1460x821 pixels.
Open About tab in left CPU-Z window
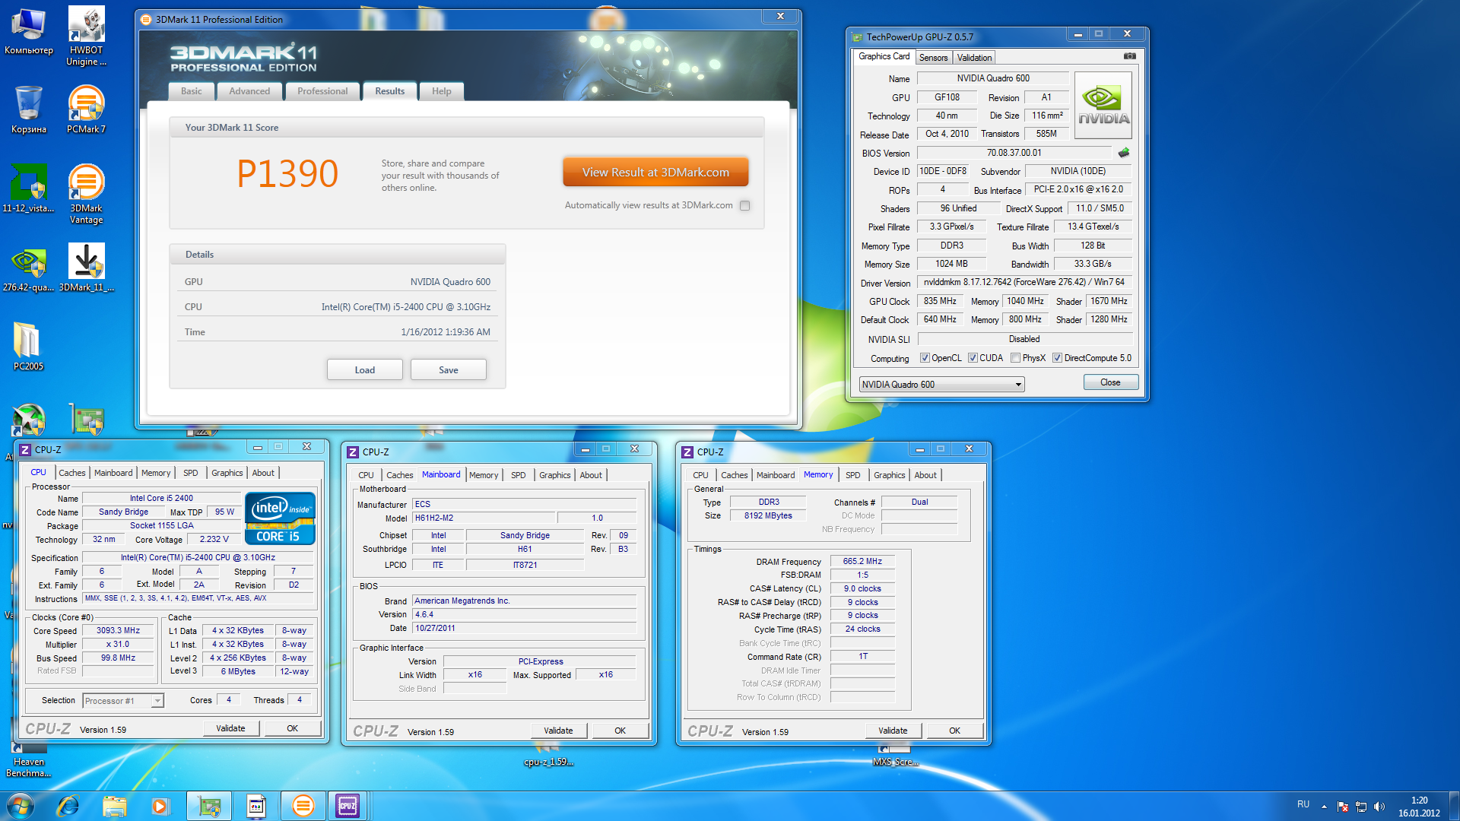tap(263, 473)
